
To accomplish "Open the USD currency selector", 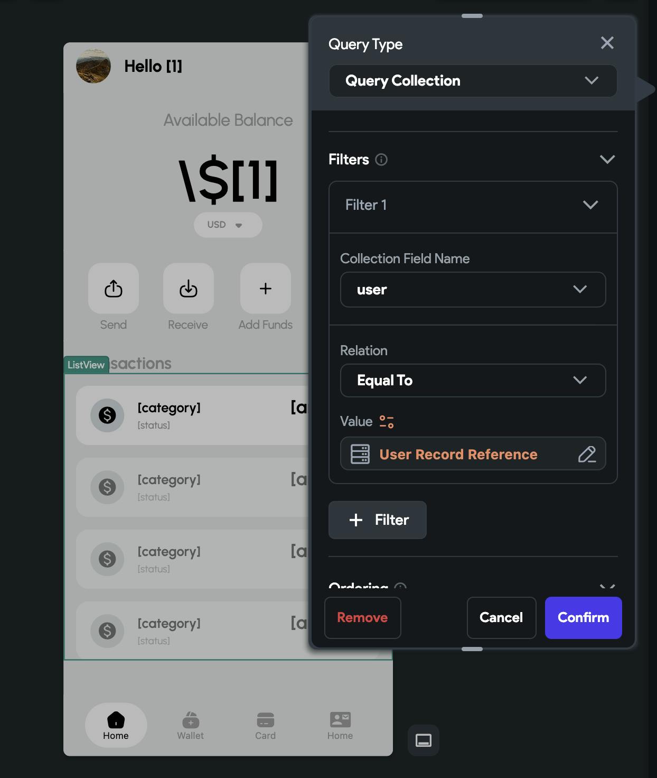I will 228,225.
